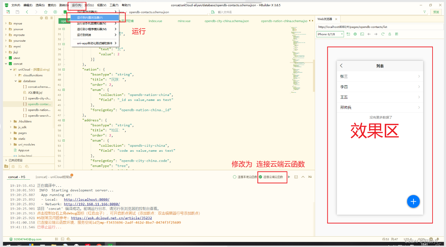Close the Web浏览器 tab
Screen dimensions: 446x247
click(336, 19)
